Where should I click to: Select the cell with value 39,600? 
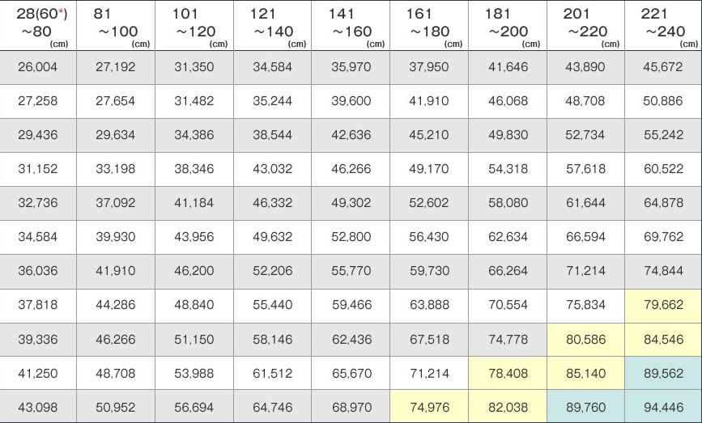(x=351, y=101)
